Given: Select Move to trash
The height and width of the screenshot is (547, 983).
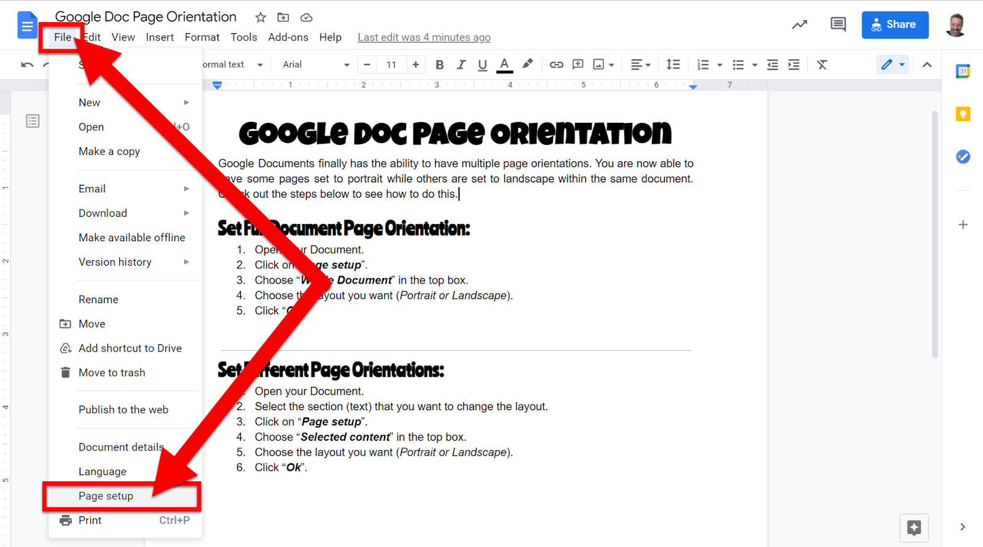Looking at the screenshot, I should coord(125,373).
